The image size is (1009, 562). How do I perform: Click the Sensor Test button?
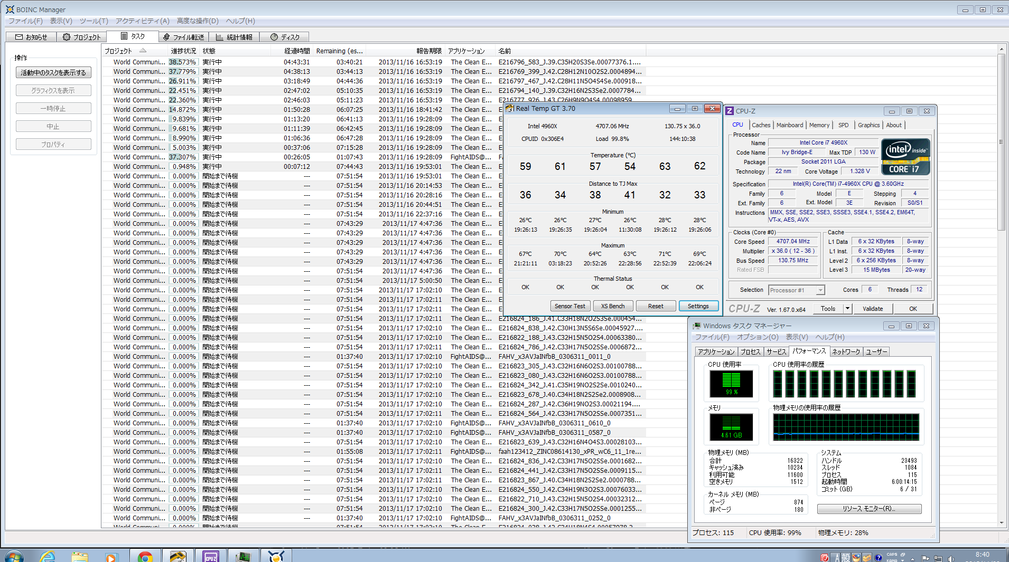[569, 306]
